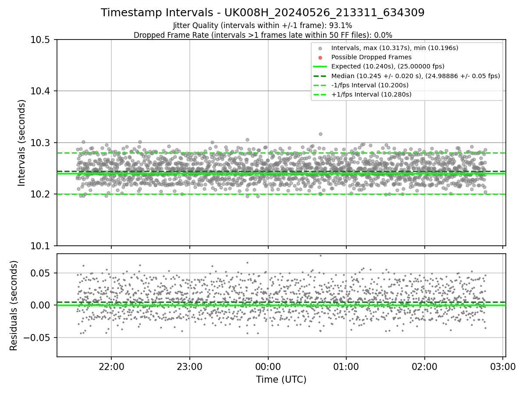The height and width of the screenshot is (395, 526).
Task: Click the red dot marker in the legend
Action: 320,57
